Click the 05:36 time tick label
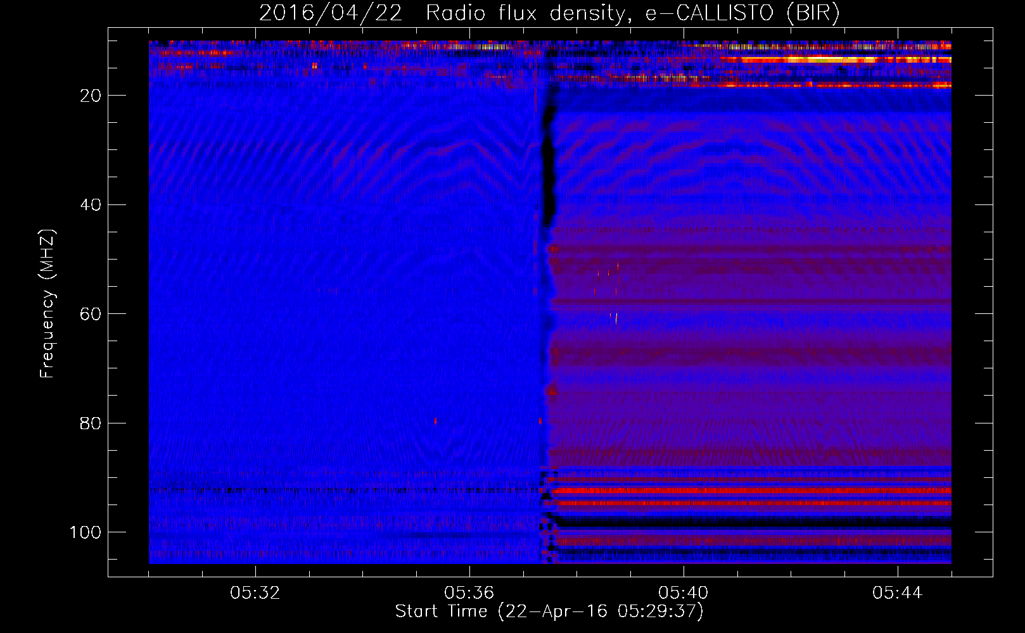This screenshot has height=633, width=1025. click(x=469, y=593)
